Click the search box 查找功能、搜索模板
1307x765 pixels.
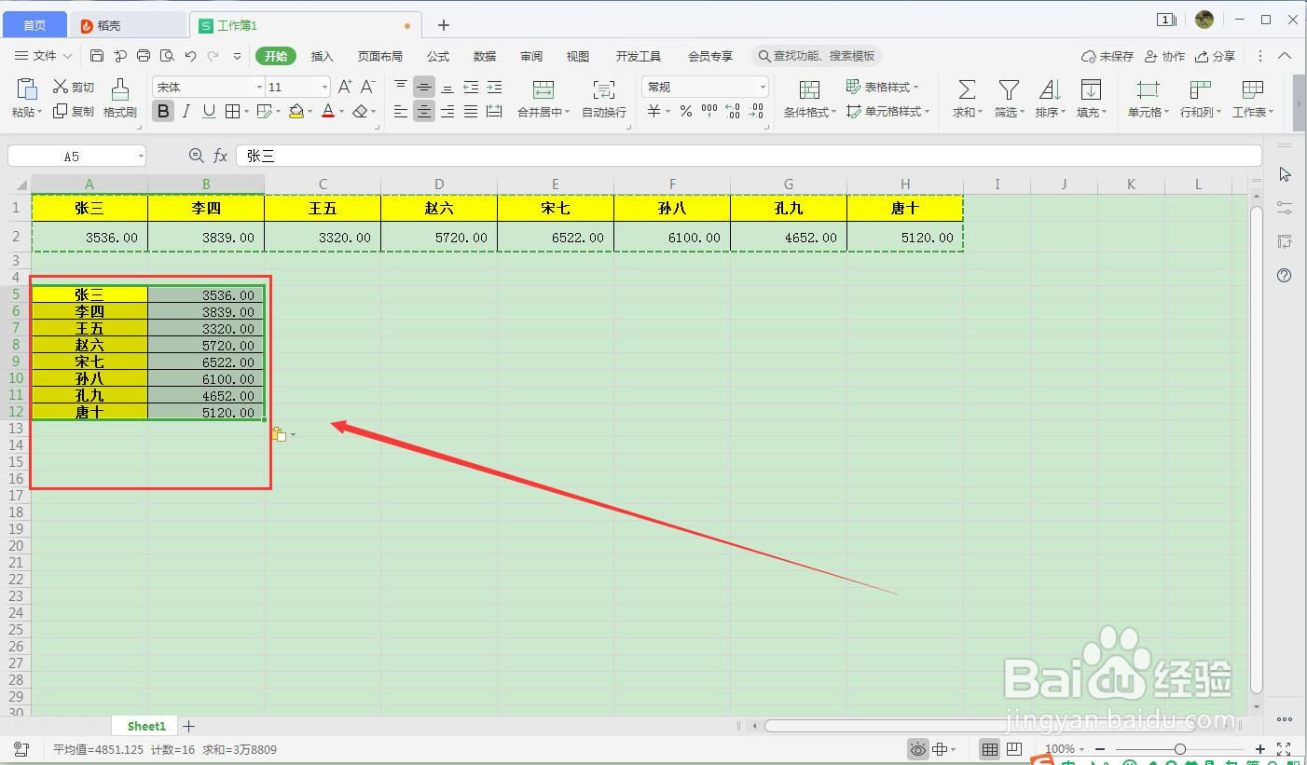pyautogui.click(x=817, y=56)
